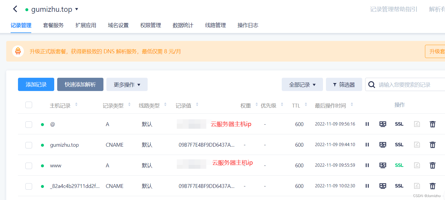Check the box for www record
This screenshot has width=445, height=200.
click(x=29, y=166)
